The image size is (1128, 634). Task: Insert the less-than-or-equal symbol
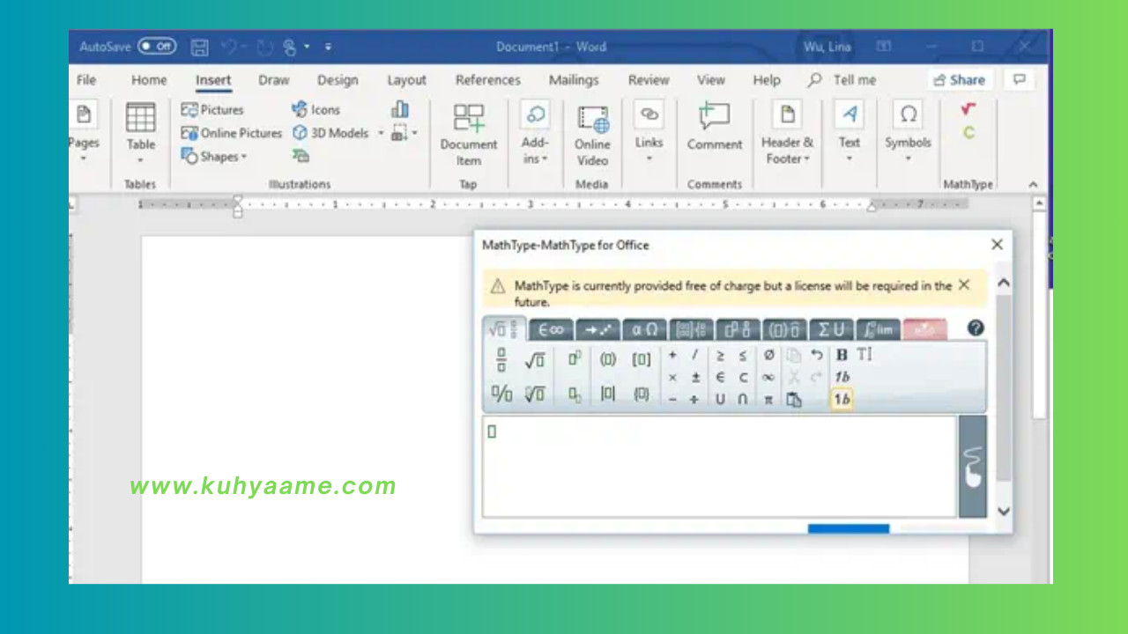pos(743,356)
